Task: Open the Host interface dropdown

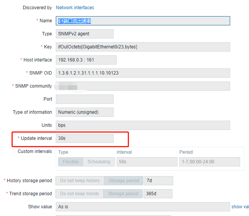Action: (86, 60)
